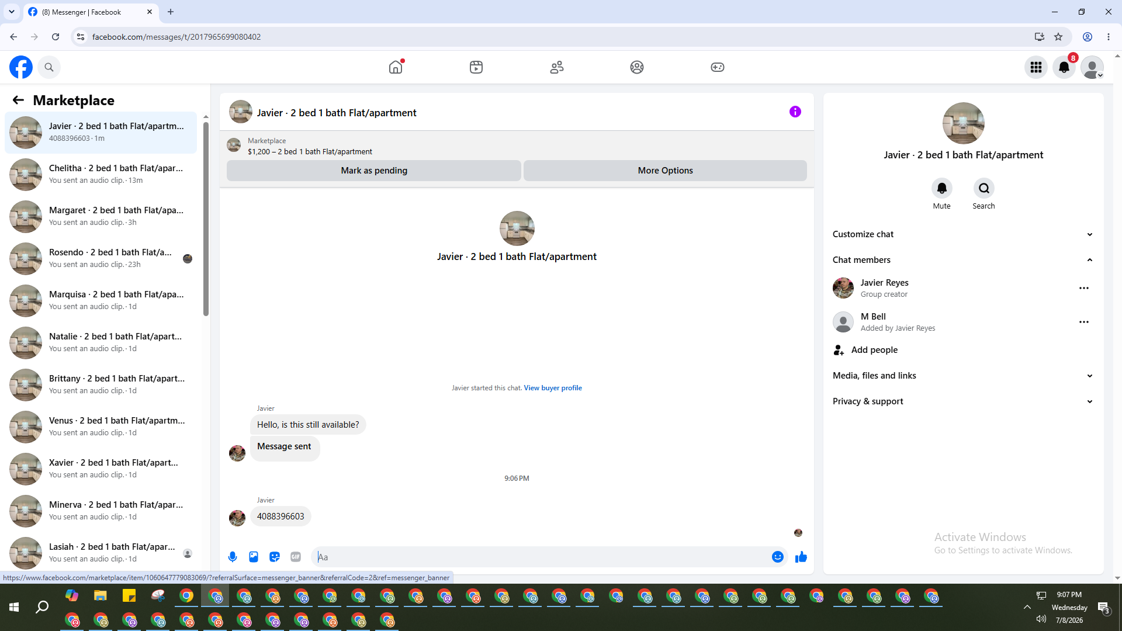Screen dimensions: 1122x631
Task: Open the Marquisa conversation
Action: [101, 301]
